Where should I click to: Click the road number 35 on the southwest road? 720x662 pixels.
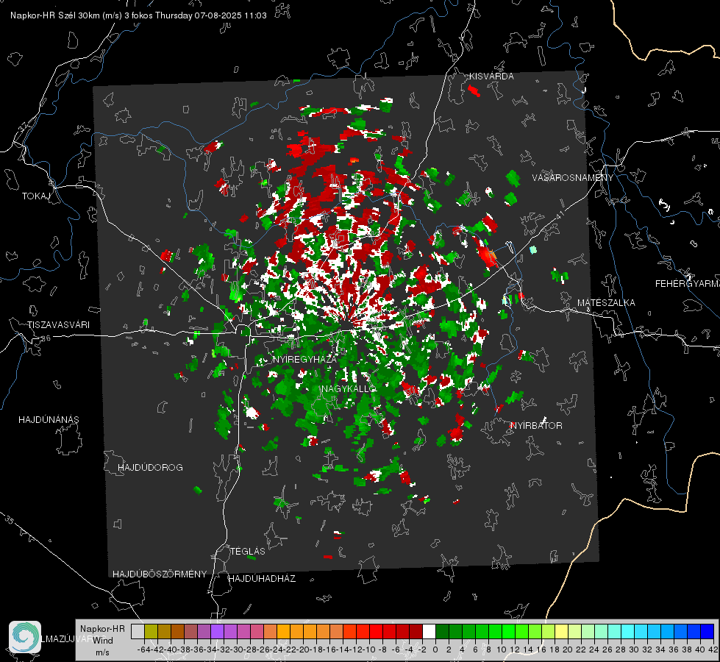click(x=9, y=519)
